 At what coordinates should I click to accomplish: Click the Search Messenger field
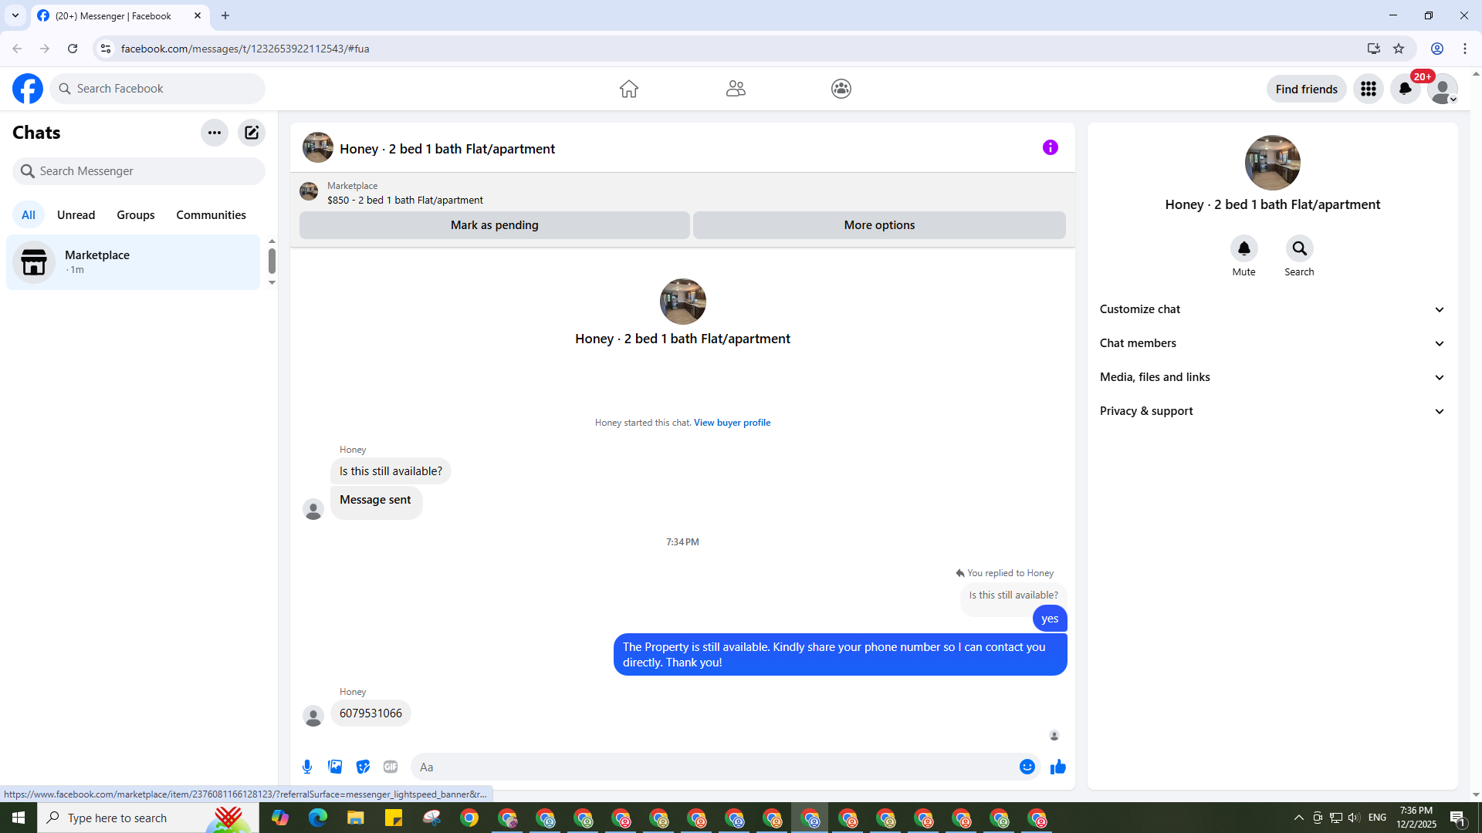pyautogui.click(x=139, y=171)
